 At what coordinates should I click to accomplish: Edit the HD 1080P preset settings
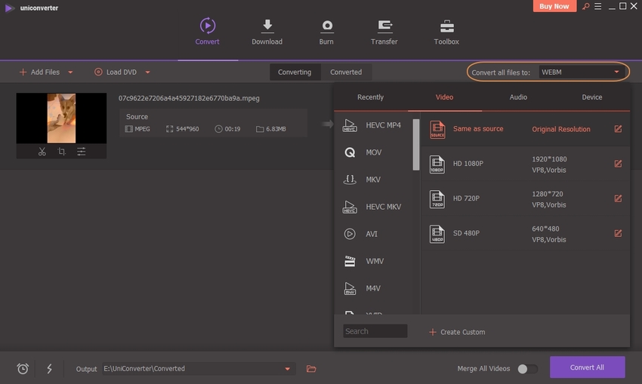click(618, 164)
